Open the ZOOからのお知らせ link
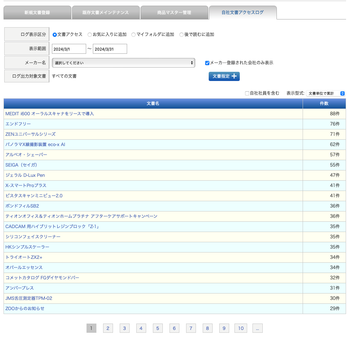The image size is (351, 337). [x=25, y=308]
